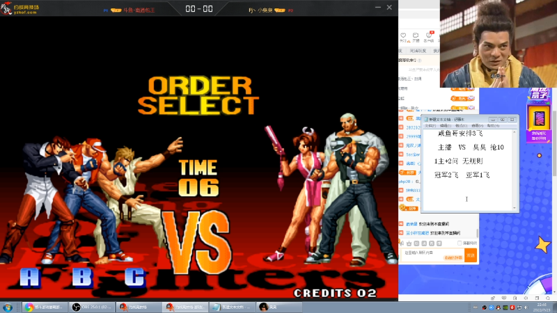Click the text '冠军2飞 亚军1飞' in Notepad
The height and width of the screenshot is (313, 557).
point(462,175)
